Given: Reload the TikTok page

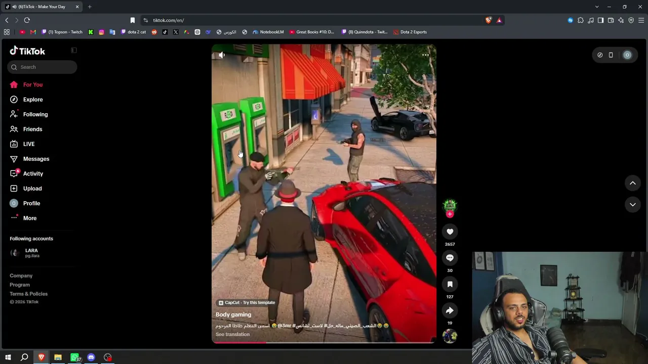Looking at the screenshot, I should point(27,20).
